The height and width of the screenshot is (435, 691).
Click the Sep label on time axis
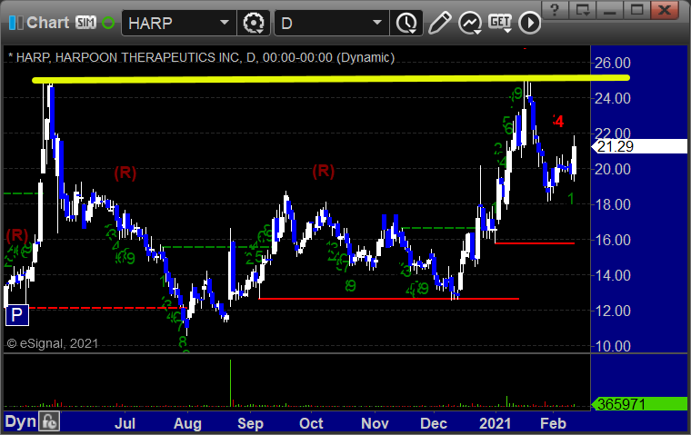pos(250,423)
